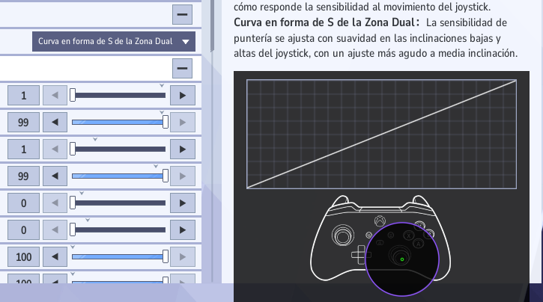This screenshot has height=302, width=543.
Task: Select value field '0' in the lower row
Action: pyautogui.click(x=23, y=230)
